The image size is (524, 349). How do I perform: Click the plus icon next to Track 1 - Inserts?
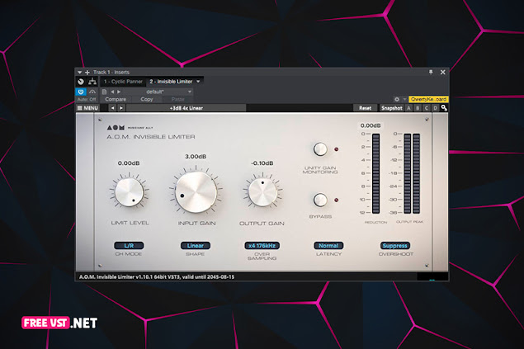87,72
